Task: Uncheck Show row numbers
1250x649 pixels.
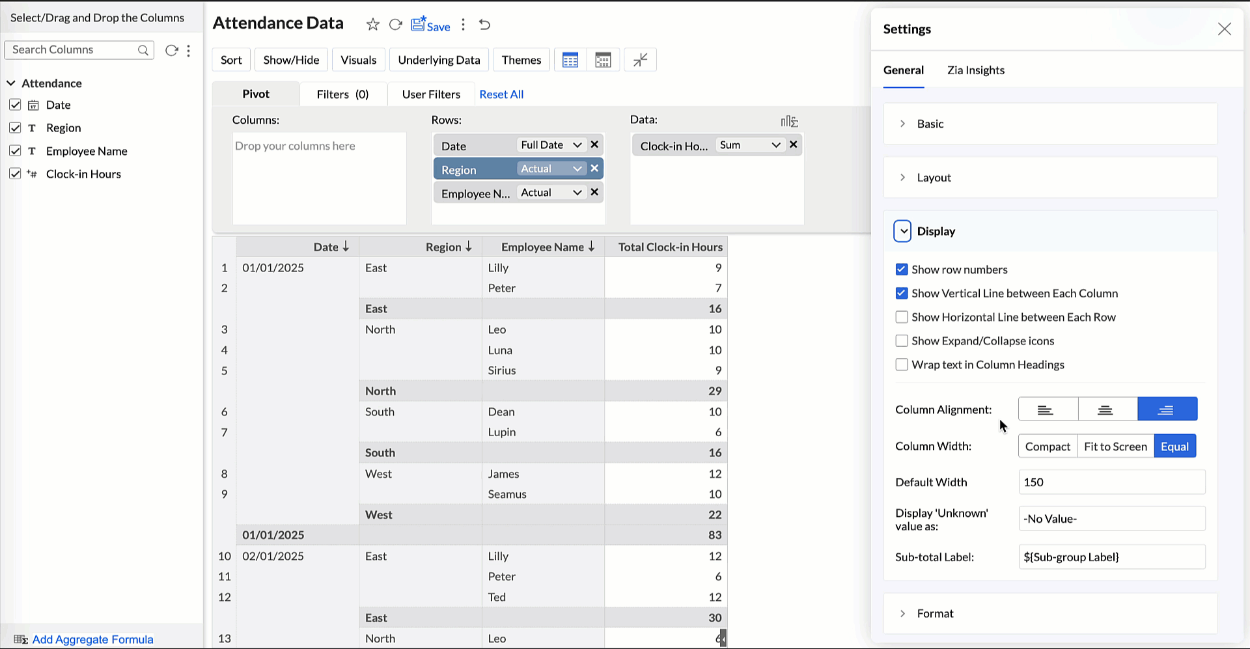Action: coord(902,269)
